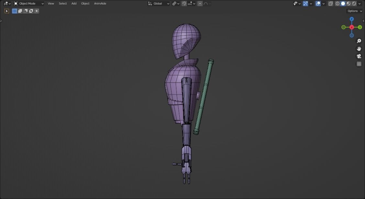Open the pivot point dropdown
The height and width of the screenshot is (199, 365).
point(176,4)
